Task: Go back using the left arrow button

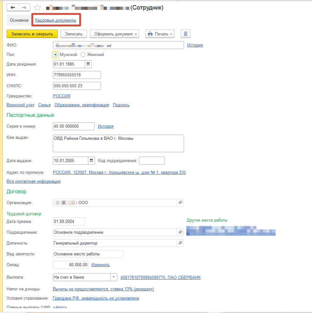Action: [x=12, y=8]
